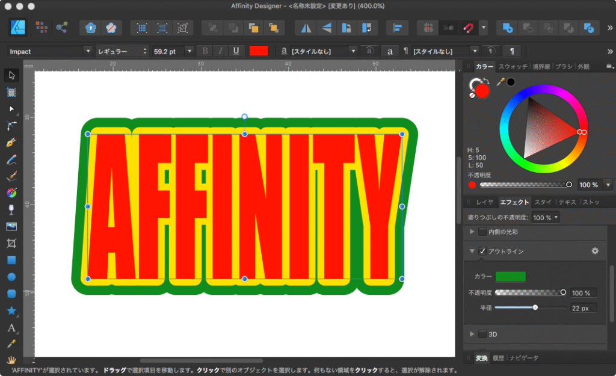Expand the 3D effect section
This screenshot has height=376, width=616.
472,334
